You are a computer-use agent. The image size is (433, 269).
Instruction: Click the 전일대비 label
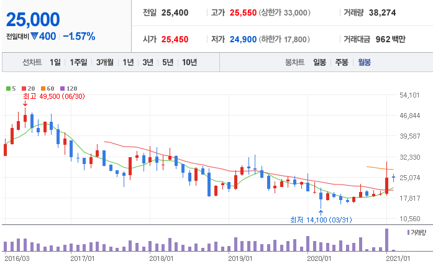pyautogui.click(x=17, y=37)
